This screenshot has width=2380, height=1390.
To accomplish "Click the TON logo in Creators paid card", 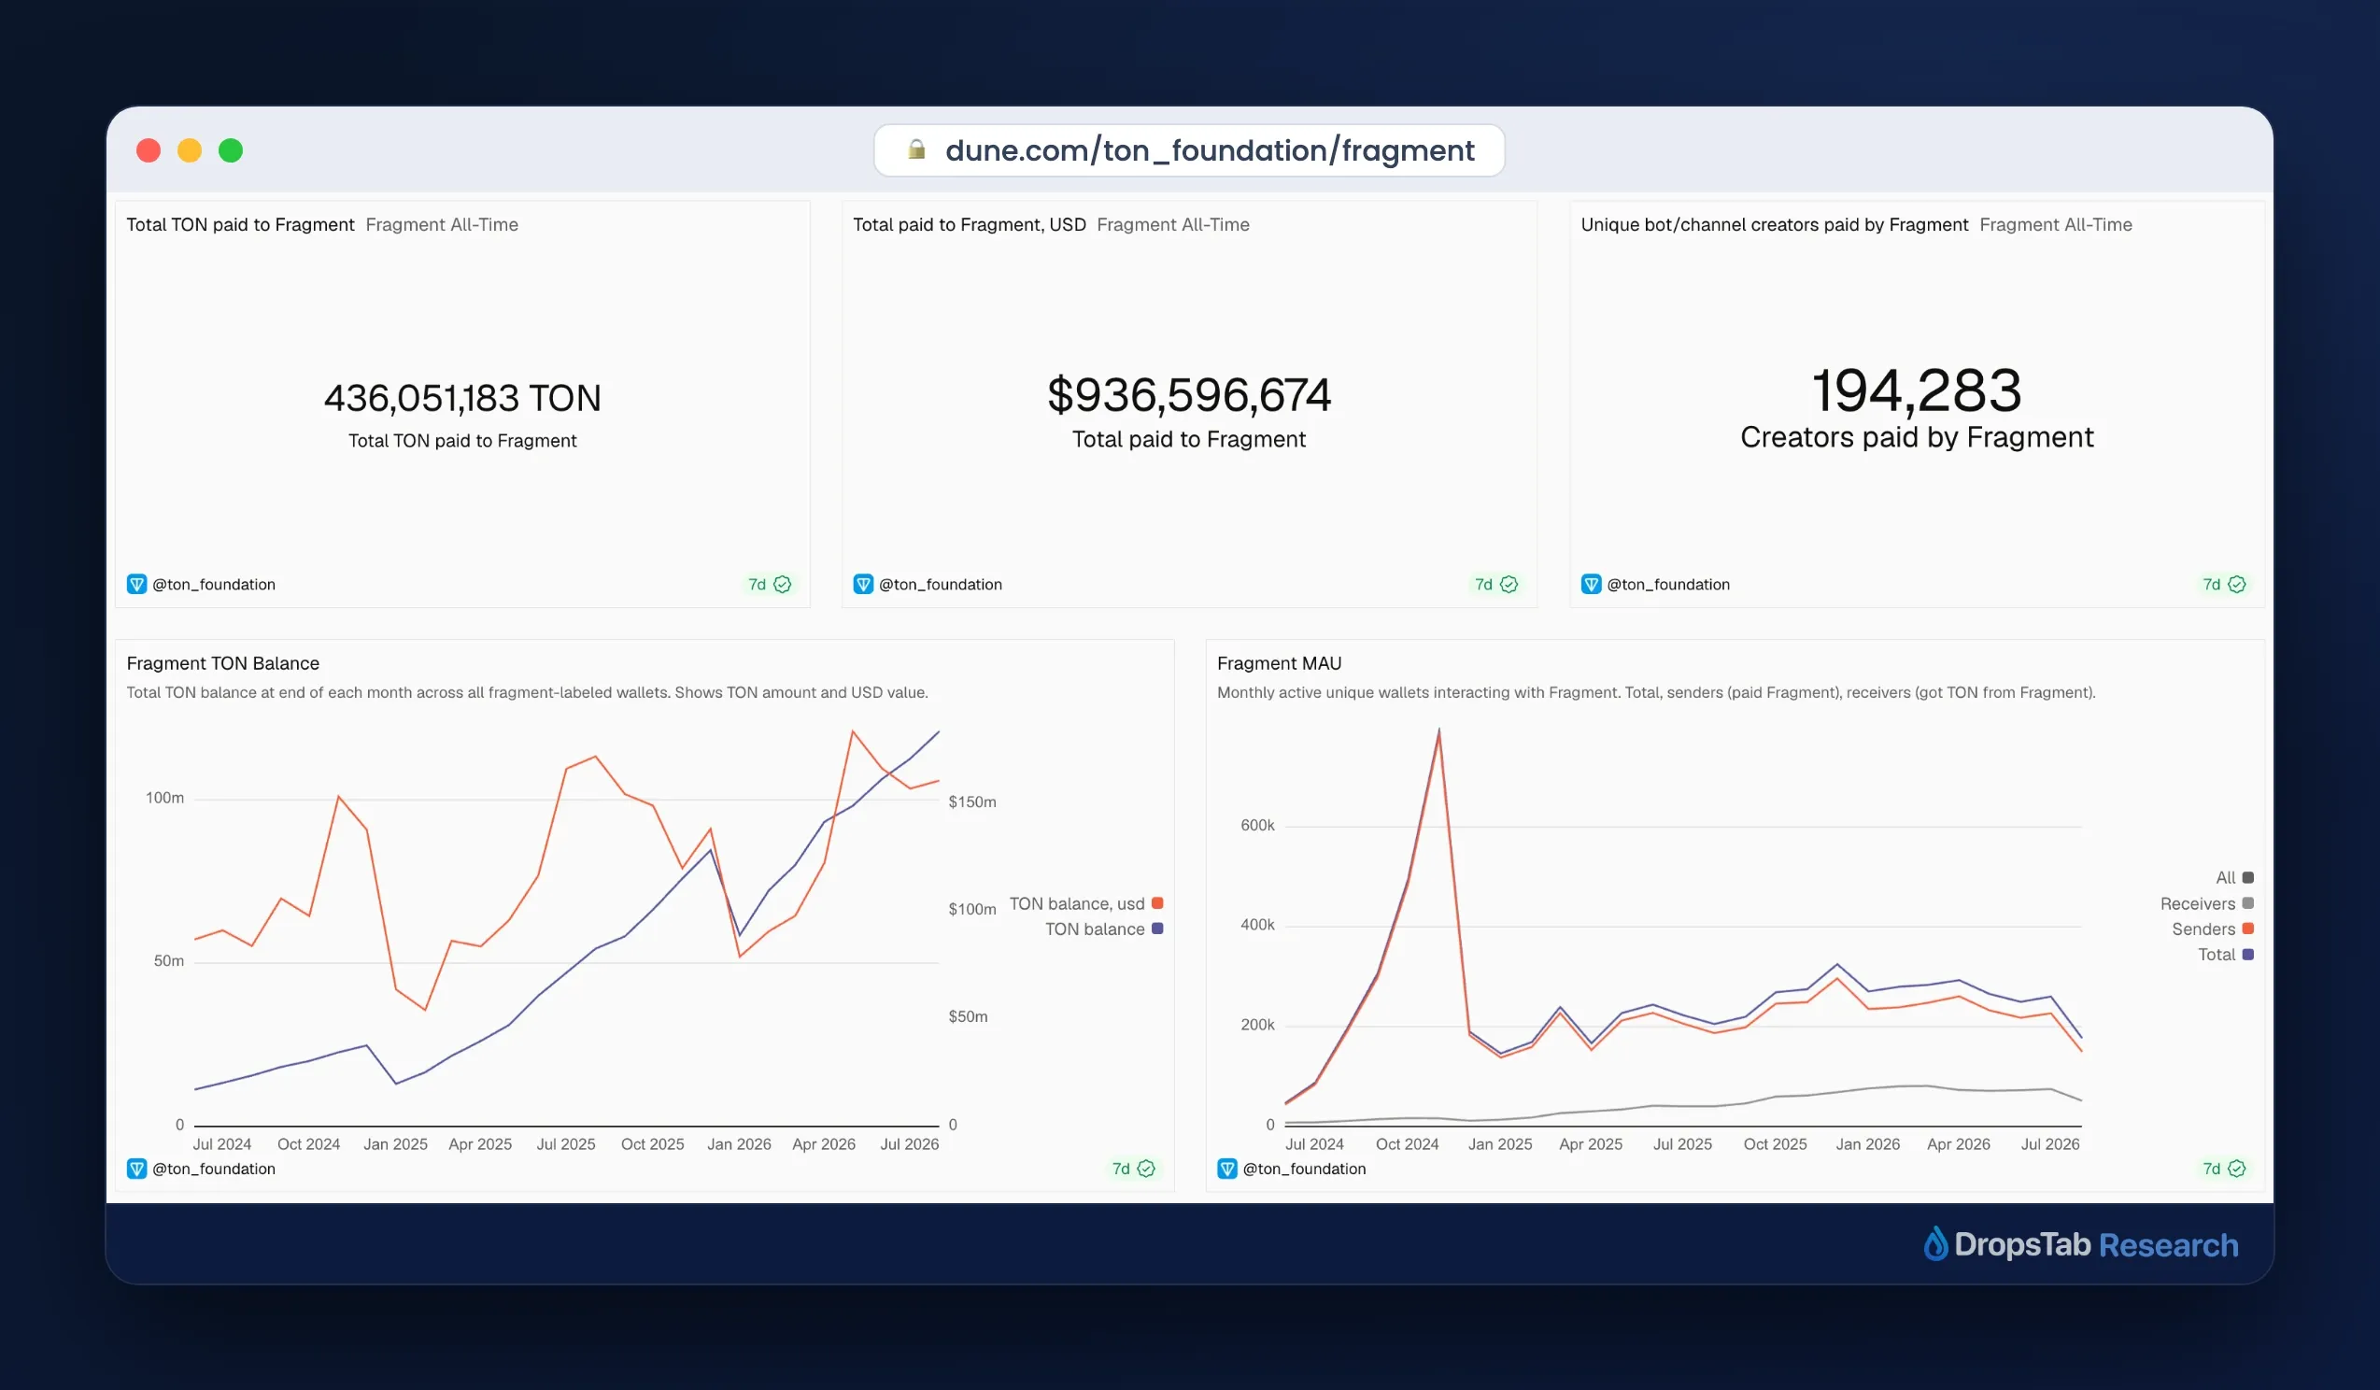I will (x=1592, y=585).
